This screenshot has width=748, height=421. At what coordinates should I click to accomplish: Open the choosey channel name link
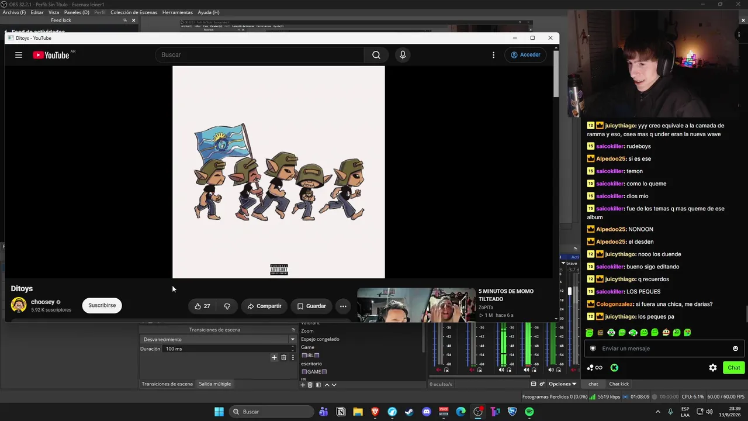pyautogui.click(x=43, y=302)
